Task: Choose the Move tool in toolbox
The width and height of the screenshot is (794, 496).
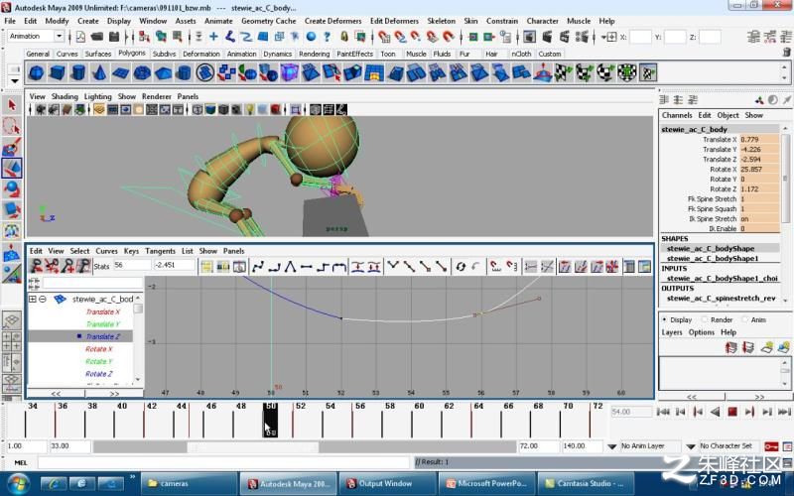Action: pos(12,168)
